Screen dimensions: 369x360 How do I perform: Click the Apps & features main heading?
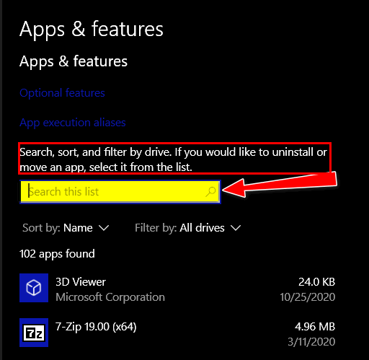[x=92, y=29]
